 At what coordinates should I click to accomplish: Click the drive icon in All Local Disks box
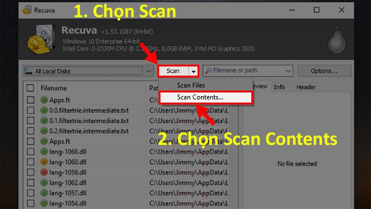(29, 71)
